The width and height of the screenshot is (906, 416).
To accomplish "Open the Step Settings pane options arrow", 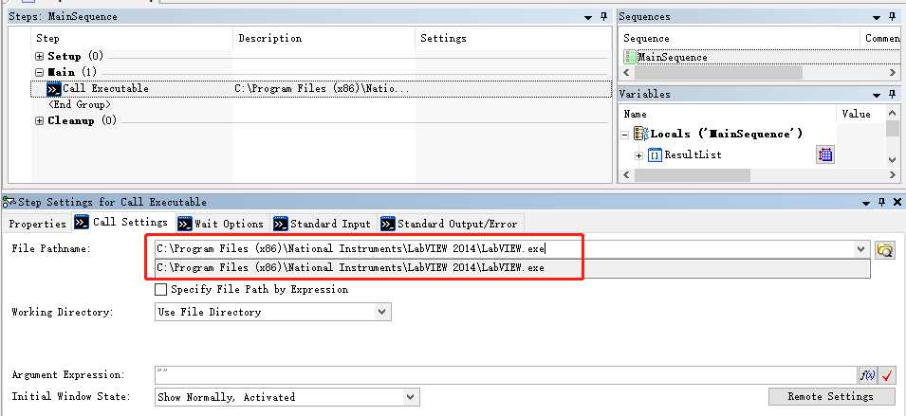I will coord(866,203).
